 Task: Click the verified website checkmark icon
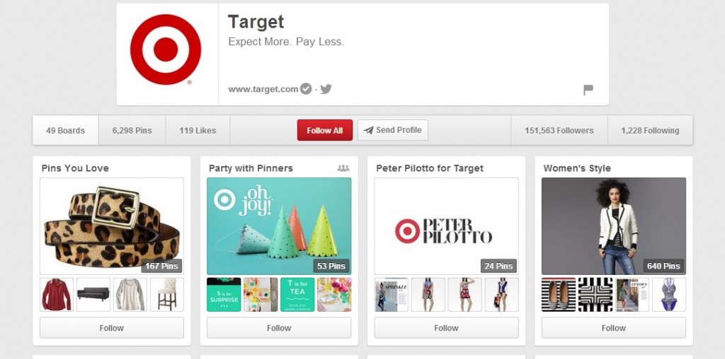[306, 88]
